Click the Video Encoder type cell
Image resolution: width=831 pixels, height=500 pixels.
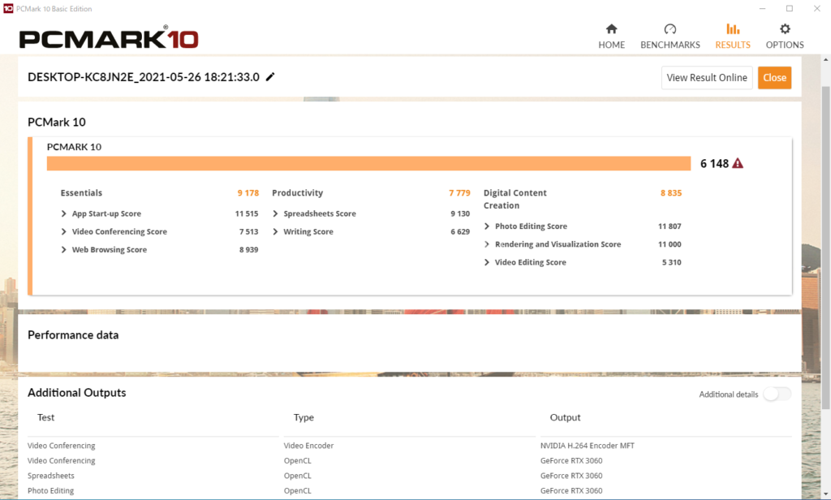click(x=308, y=446)
